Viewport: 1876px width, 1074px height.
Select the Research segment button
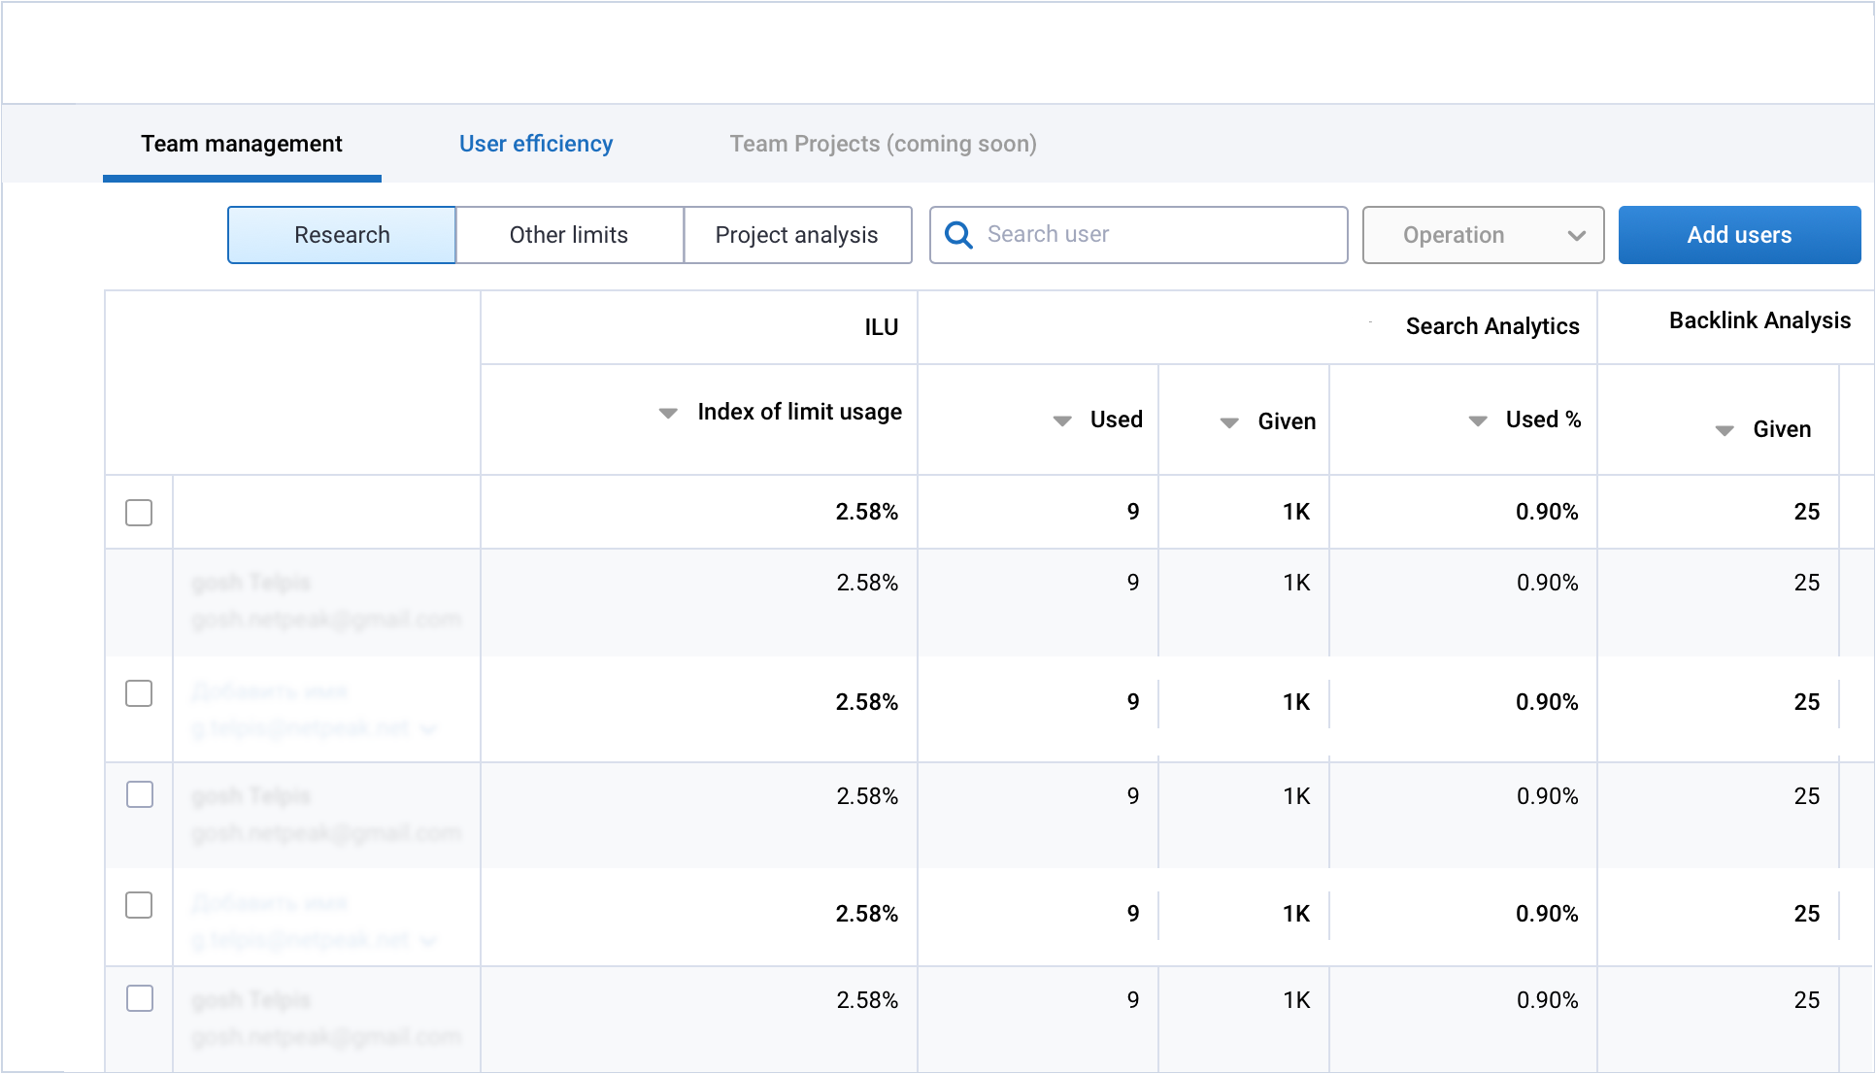[x=342, y=235]
